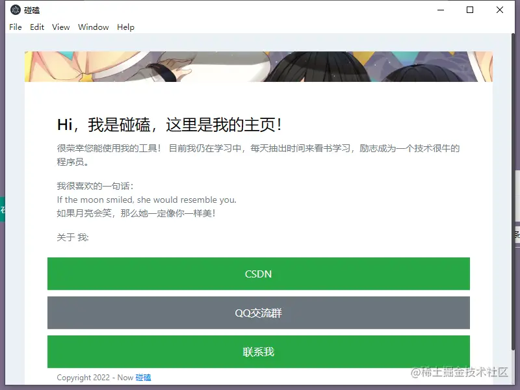Click the QQ交流群 button

pos(258,313)
